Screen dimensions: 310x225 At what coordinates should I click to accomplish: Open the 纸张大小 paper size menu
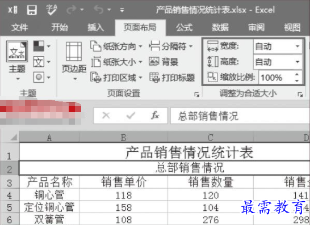[x=116, y=62]
